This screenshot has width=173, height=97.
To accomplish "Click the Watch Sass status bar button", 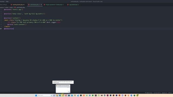I will [x=149, y=93].
